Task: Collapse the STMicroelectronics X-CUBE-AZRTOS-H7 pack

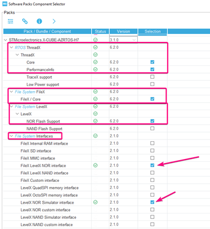Action: pyautogui.click(x=5, y=40)
